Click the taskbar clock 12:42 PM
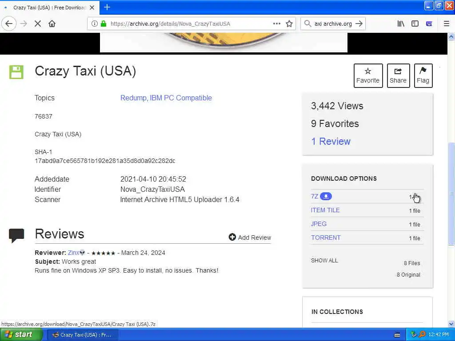The image size is (455, 341). point(439,335)
